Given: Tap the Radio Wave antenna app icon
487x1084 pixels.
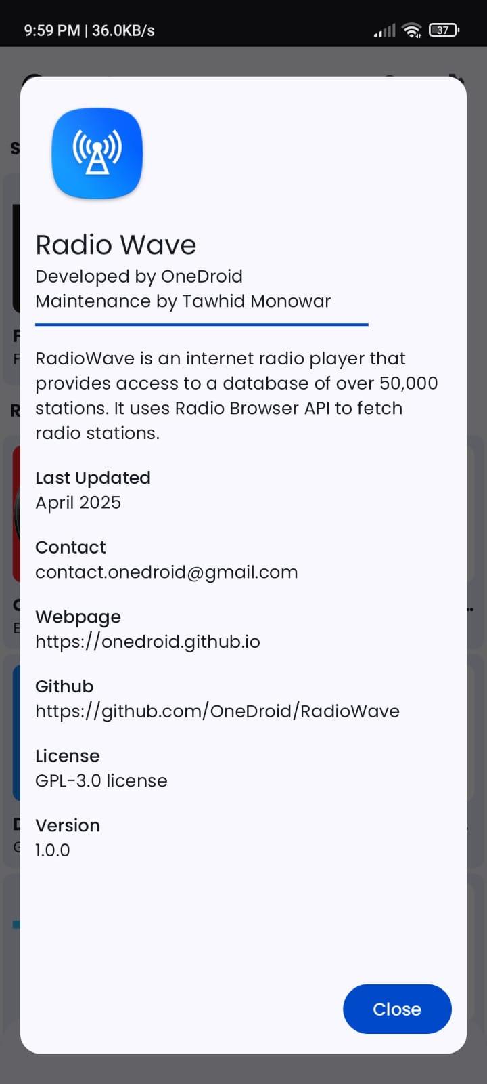Looking at the screenshot, I should (97, 153).
